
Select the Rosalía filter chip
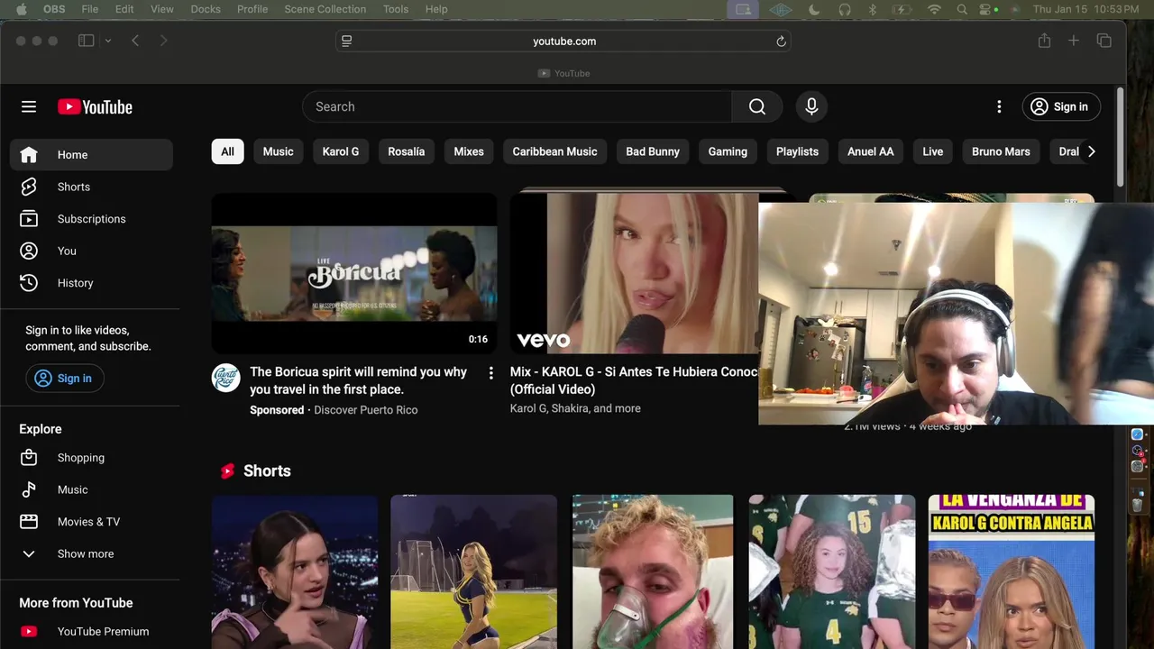pyautogui.click(x=407, y=151)
